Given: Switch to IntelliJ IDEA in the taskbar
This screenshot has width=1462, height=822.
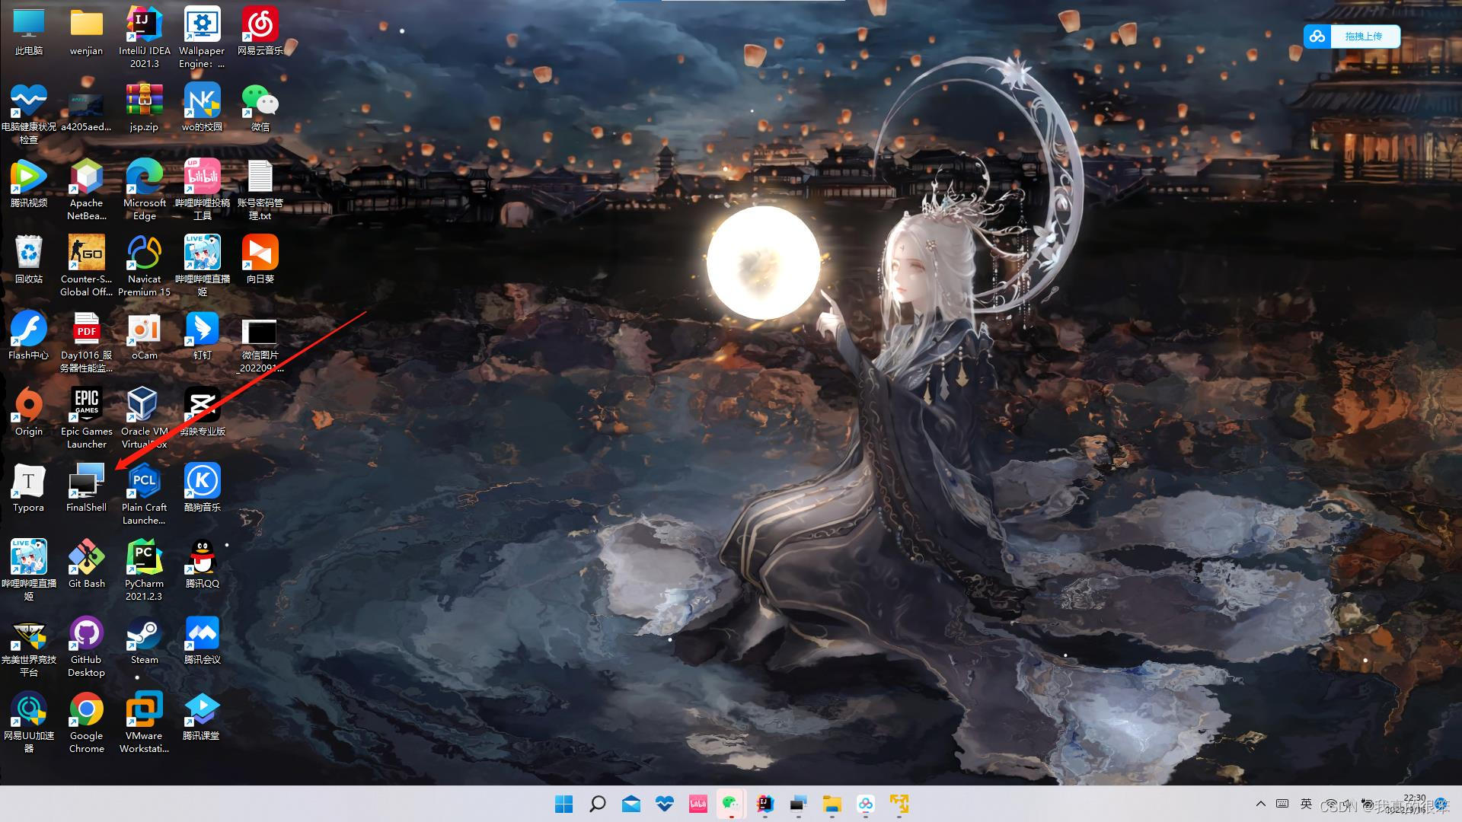Looking at the screenshot, I should (765, 804).
